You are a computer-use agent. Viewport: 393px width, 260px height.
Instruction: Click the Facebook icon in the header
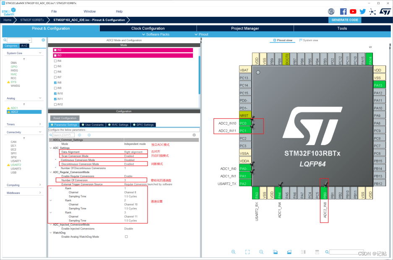(343, 12)
